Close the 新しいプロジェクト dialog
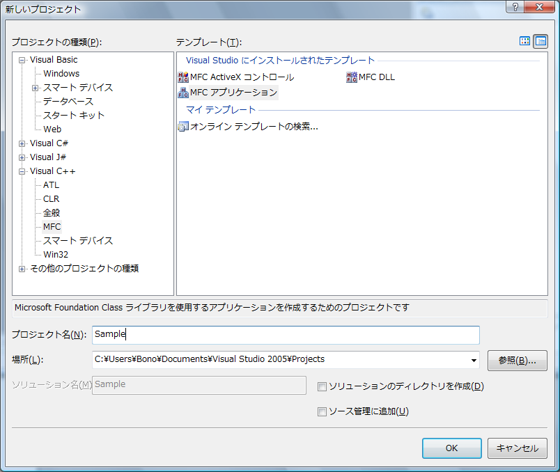 (x=539, y=7)
